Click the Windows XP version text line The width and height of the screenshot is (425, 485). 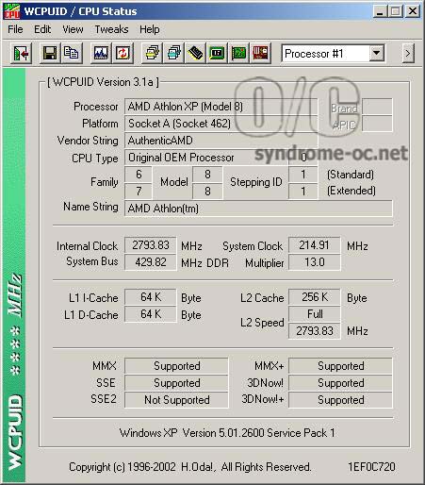227,433
